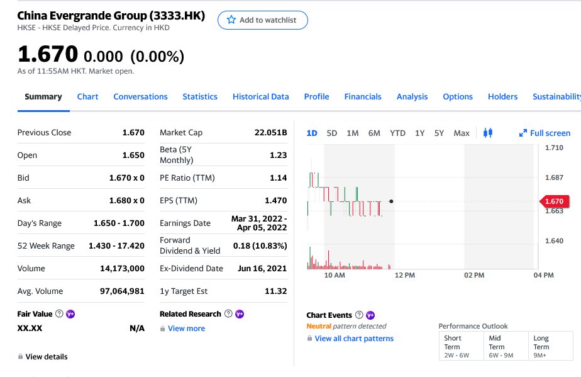581x377 pixels.
Task: Switch to the Profile tab
Action: (316, 97)
